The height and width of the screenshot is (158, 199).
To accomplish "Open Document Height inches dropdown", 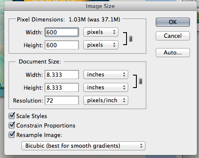I will 106,88.
